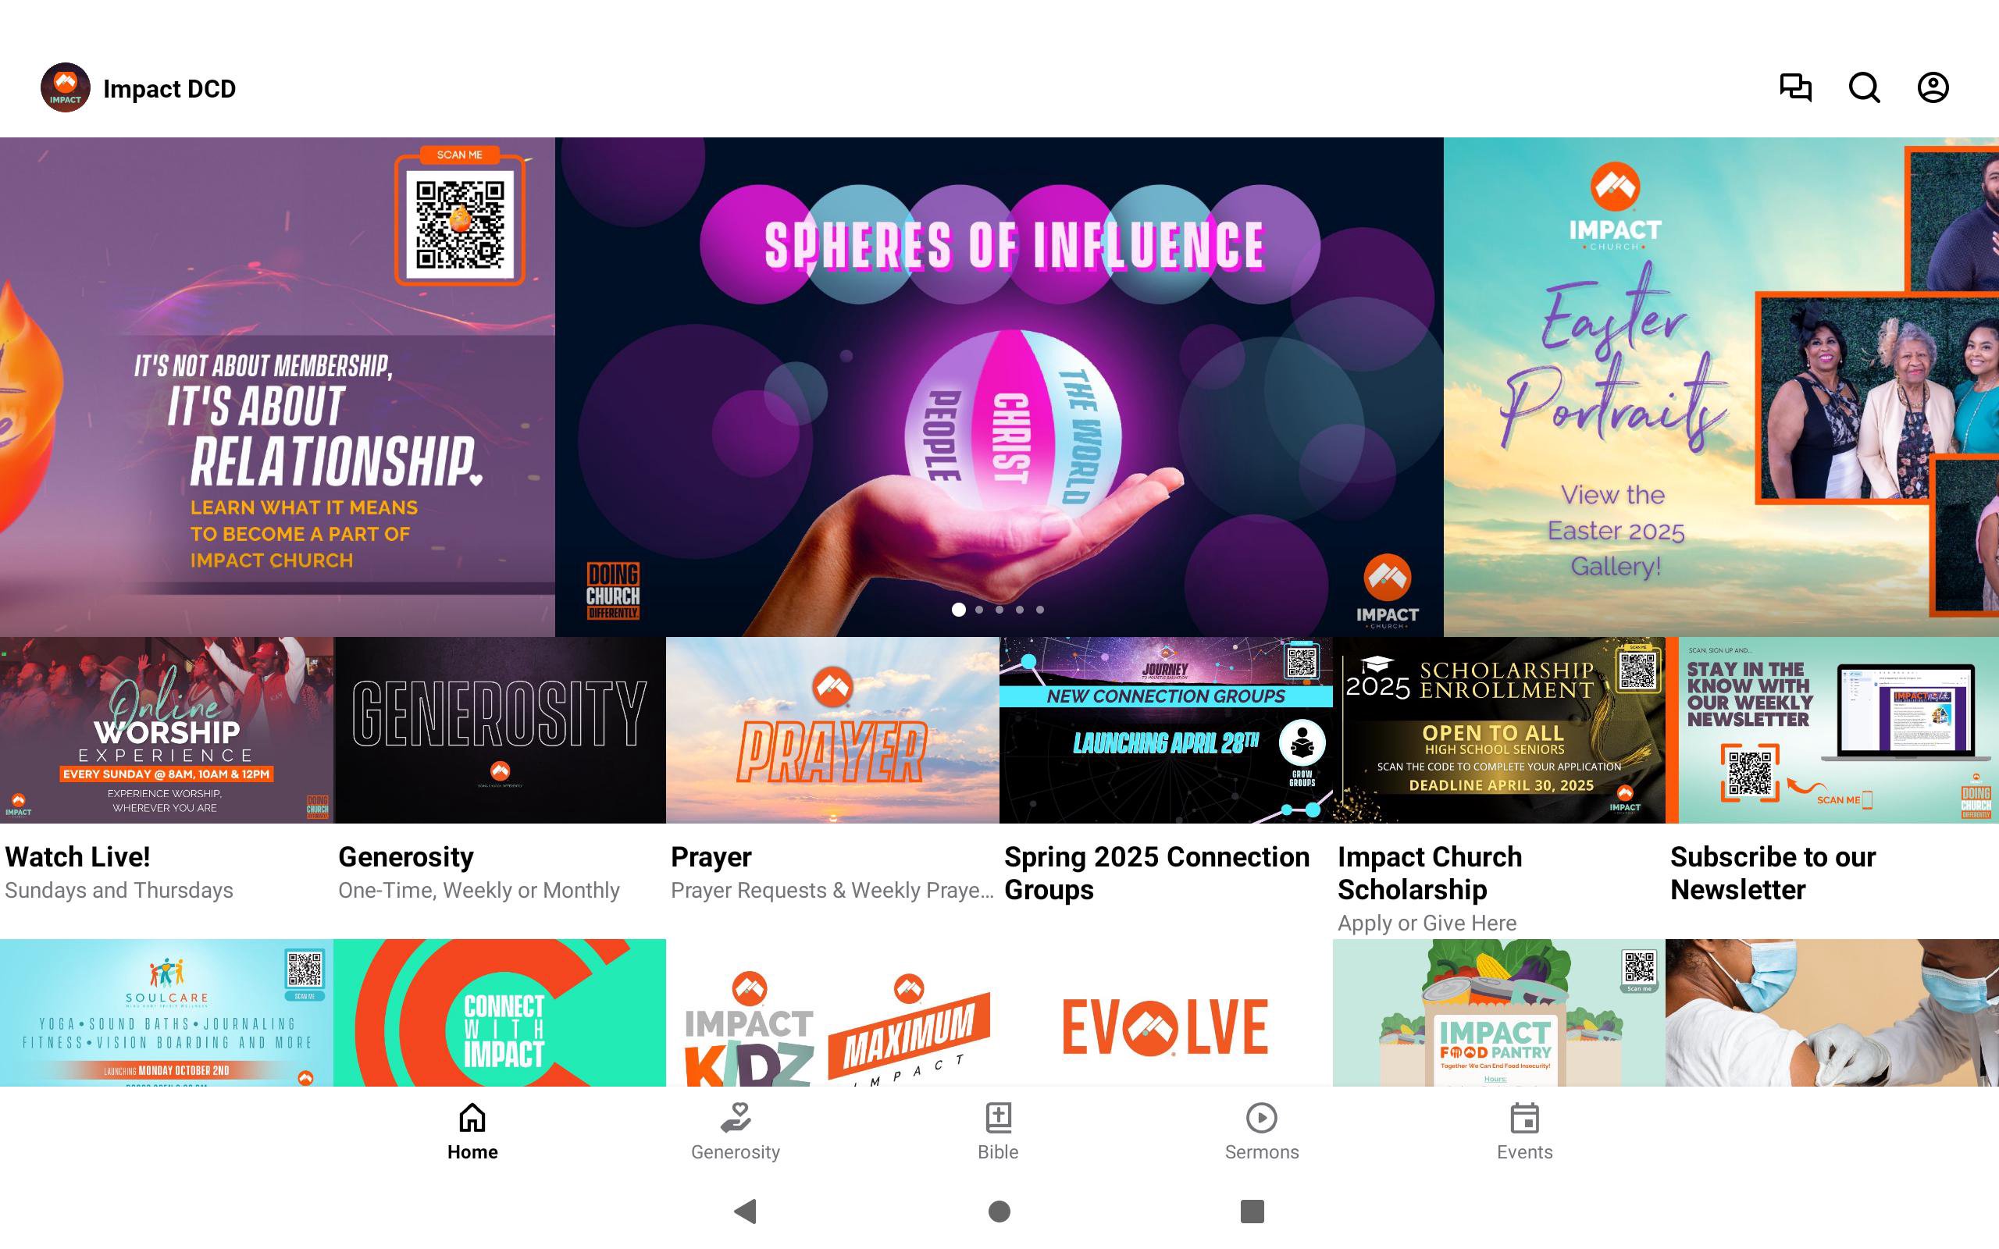Image resolution: width=1999 pixels, height=1249 pixels.
Task: Jump to second carousel slide dot
Action: click(979, 610)
